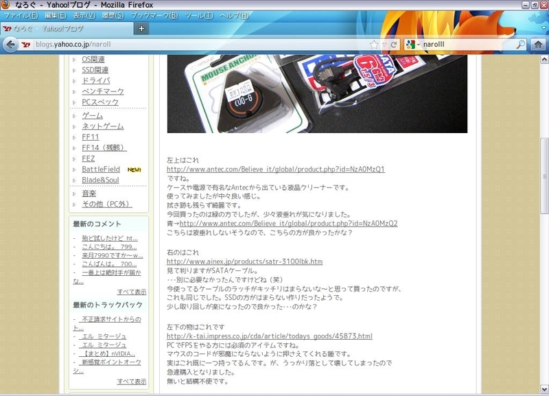Click the Firefox icon in title bar

[5, 5]
